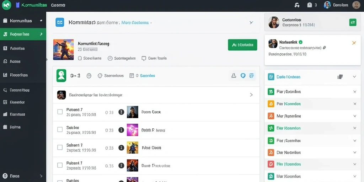Remove the Par /Goonfint row with X
The image size is (364, 182).
[x=355, y=92]
